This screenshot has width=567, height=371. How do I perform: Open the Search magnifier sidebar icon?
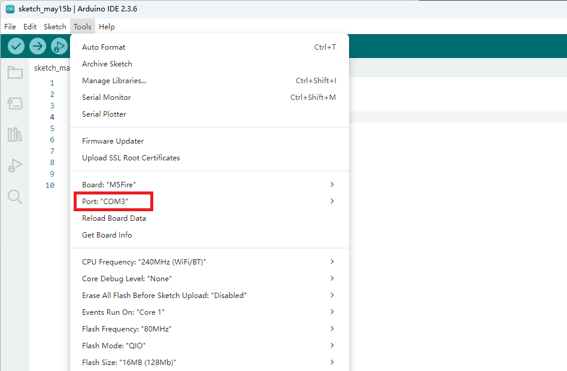click(x=15, y=197)
